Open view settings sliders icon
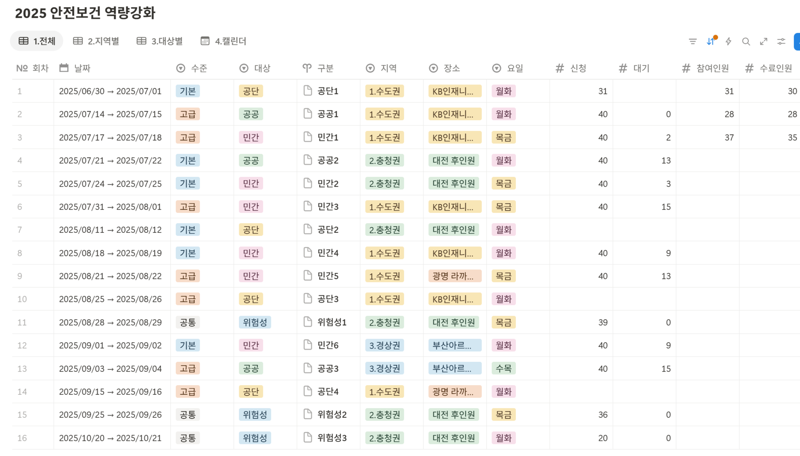800x456 pixels. click(x=781, y=41)
